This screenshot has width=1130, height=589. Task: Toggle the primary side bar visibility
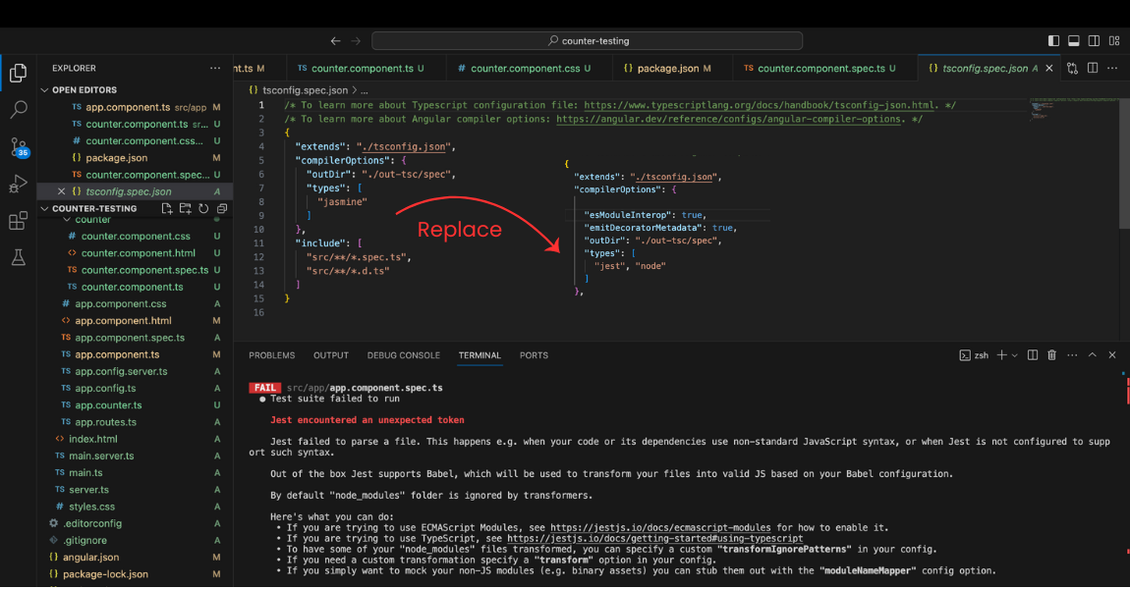pyautogui.click(x=1053, y=40)
